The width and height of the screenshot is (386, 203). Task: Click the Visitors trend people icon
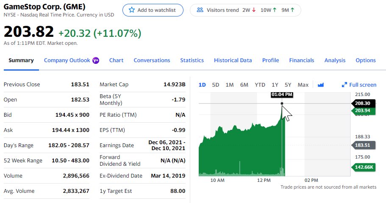tap(200, 10)
